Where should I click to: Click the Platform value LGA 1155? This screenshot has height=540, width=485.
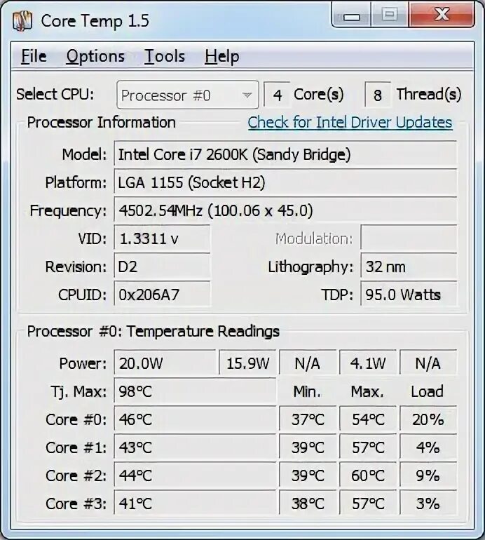coord(285,182)
